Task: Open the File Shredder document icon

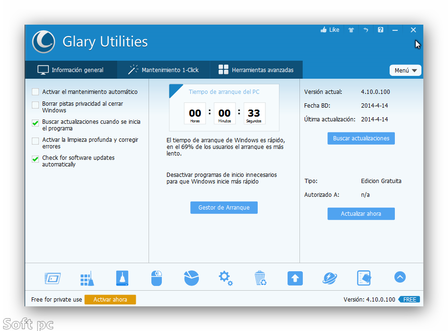Action: [364, 278]
